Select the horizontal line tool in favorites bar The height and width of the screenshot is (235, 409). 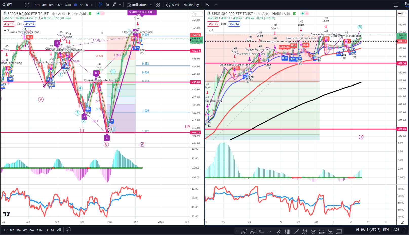point(270,232)
